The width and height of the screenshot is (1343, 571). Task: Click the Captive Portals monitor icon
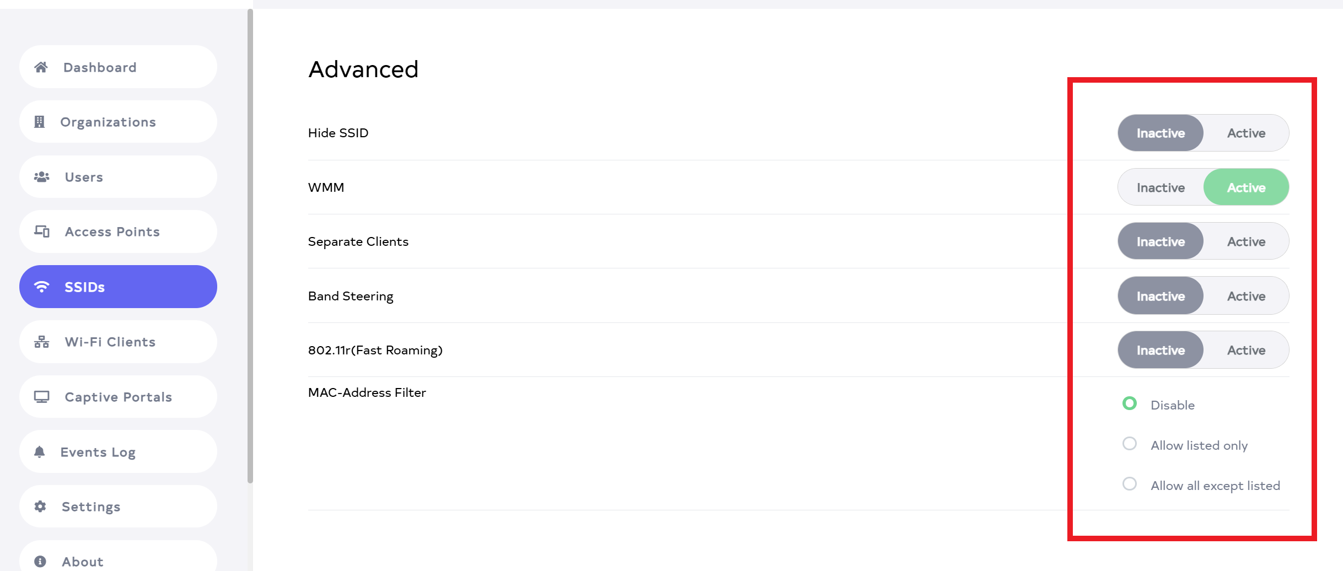click(41, 397)
